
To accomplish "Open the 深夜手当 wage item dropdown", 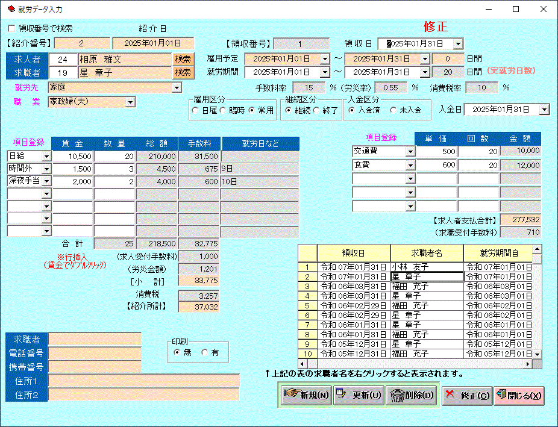I will pos(46,181).
